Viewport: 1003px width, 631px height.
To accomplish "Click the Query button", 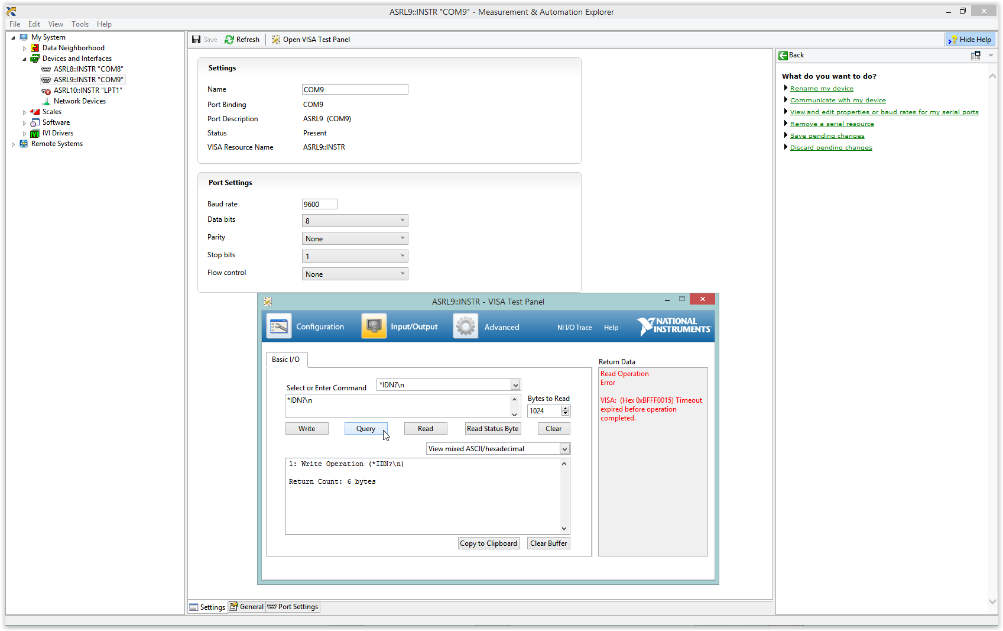I will pos(366,429).
